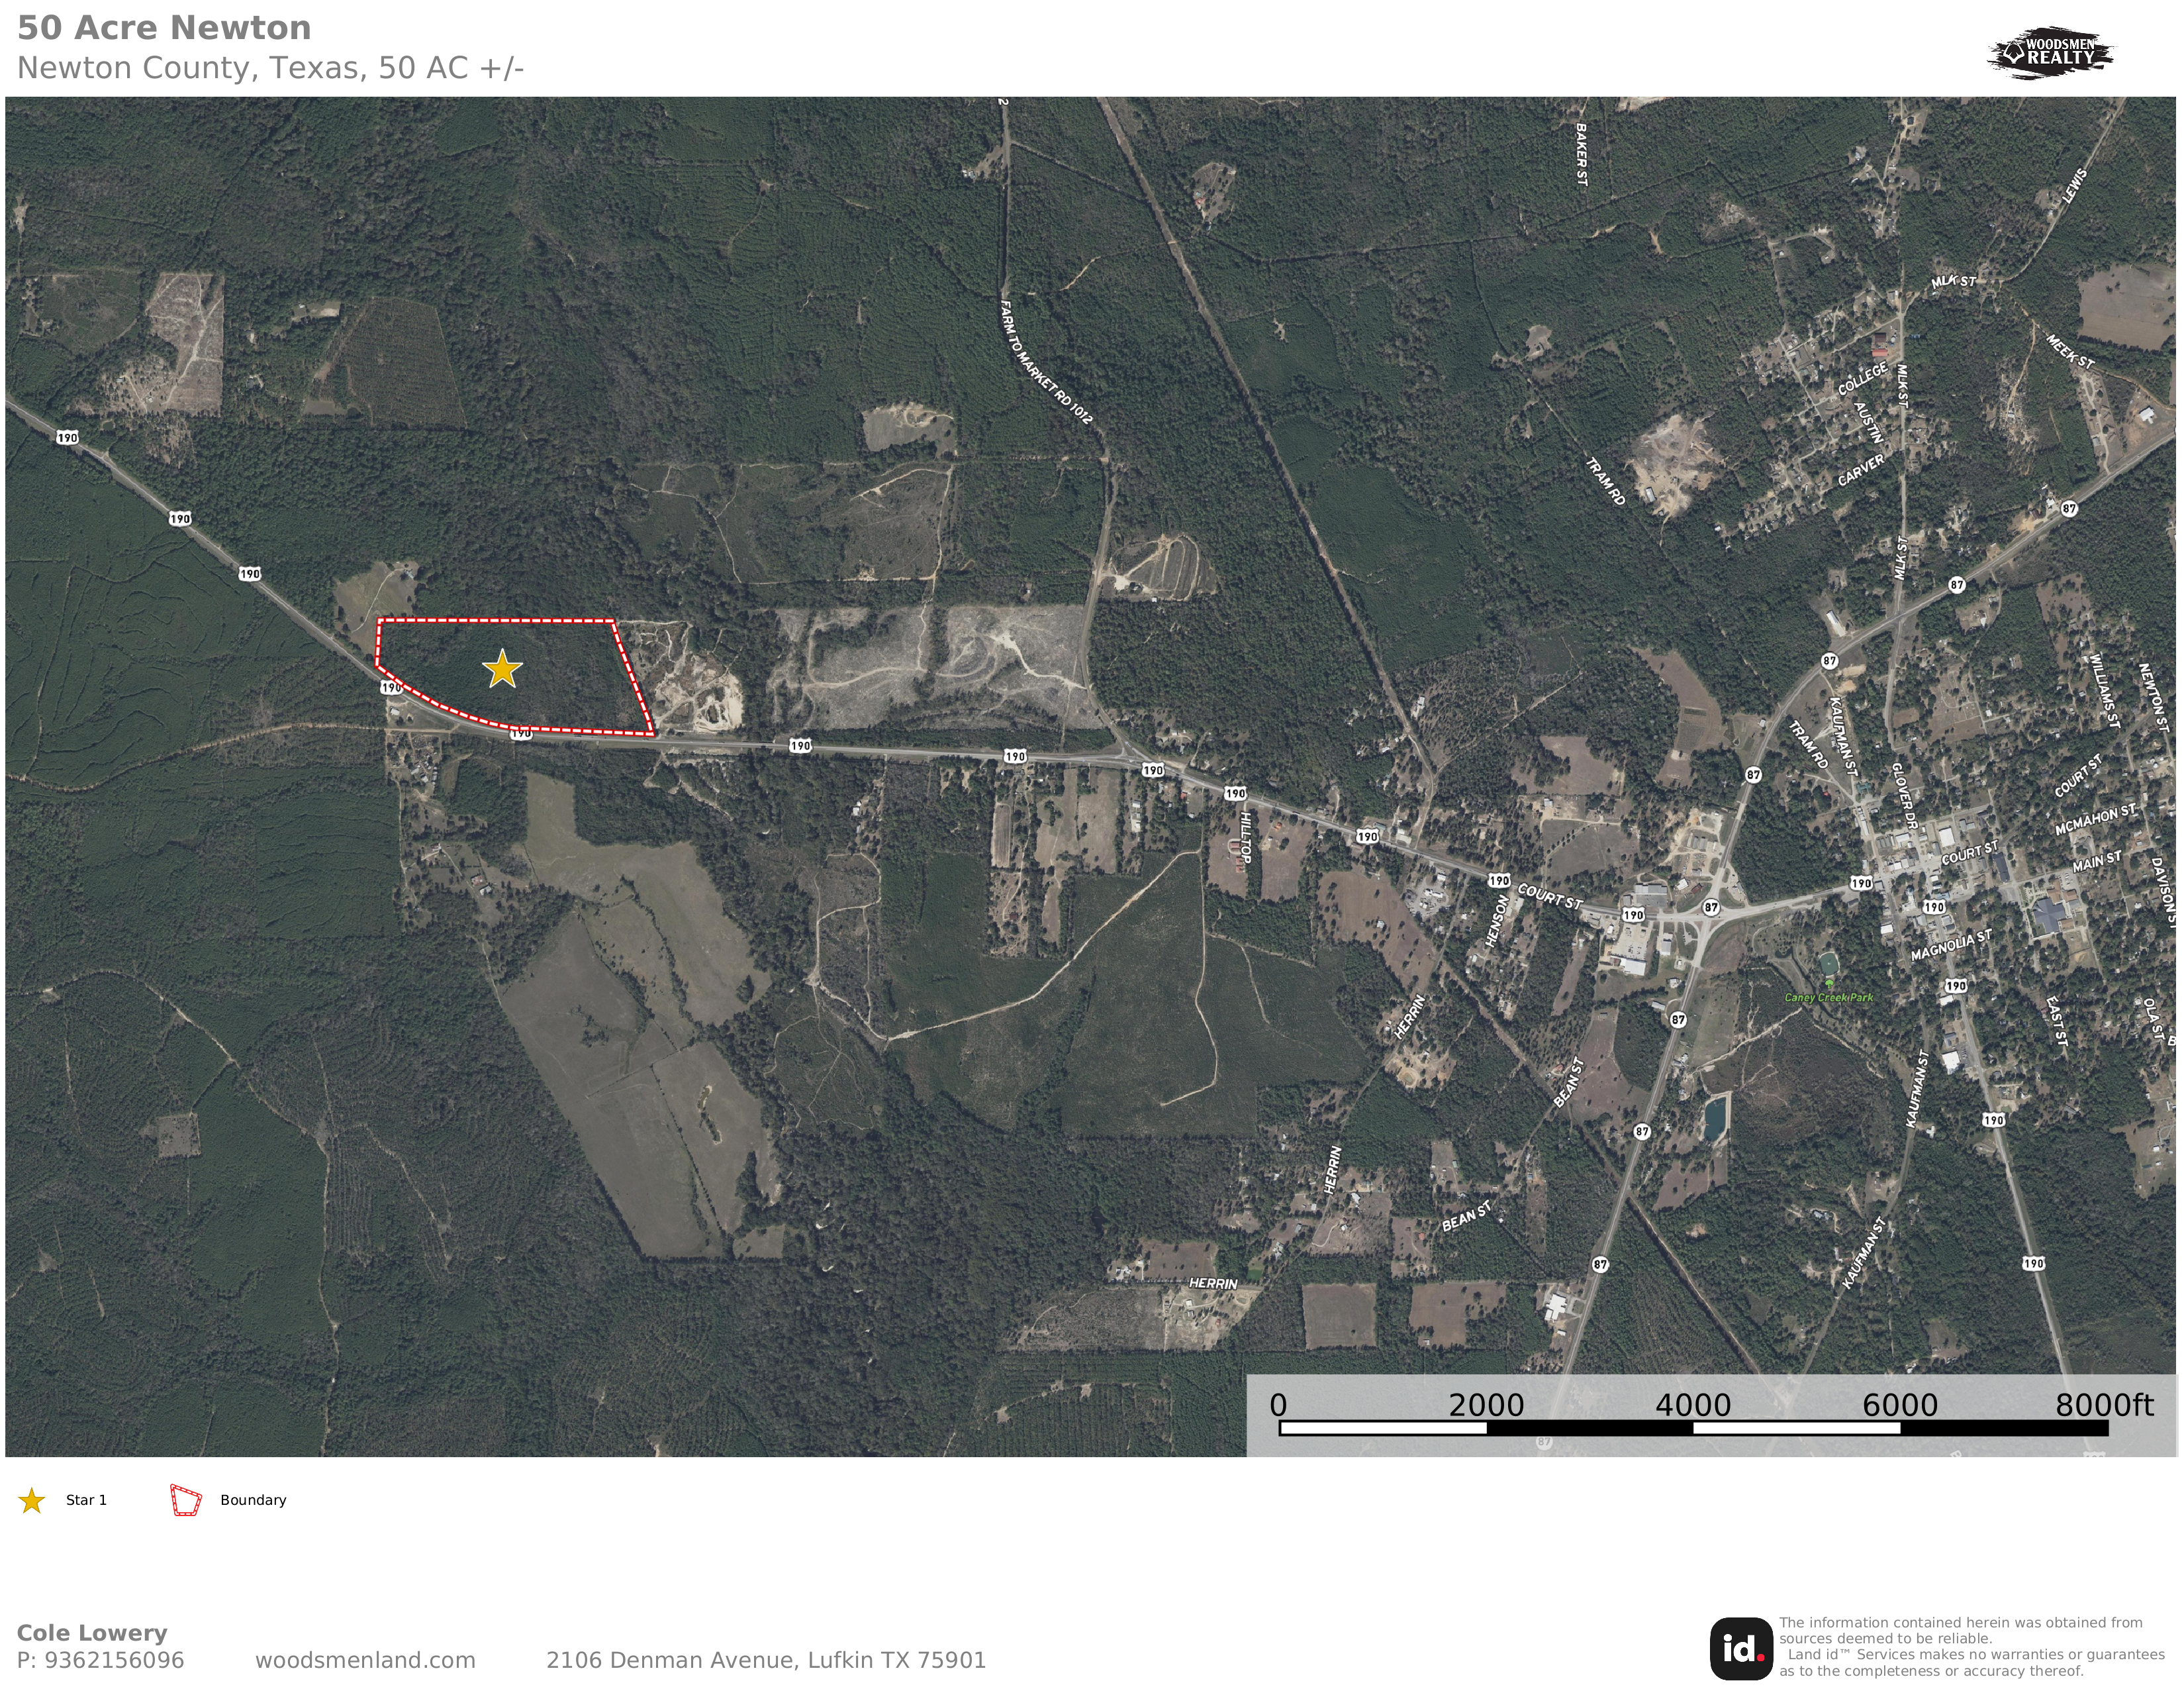The width and height of the screenshot is (2184, 1689).
Task: Click the gold star marker on the property
Action: pos(502,670)
